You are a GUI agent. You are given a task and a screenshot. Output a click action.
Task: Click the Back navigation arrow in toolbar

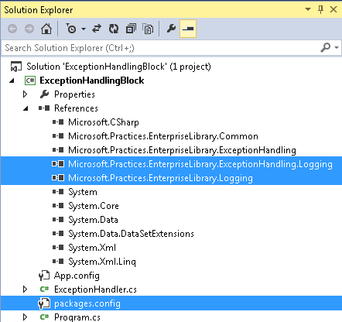coord(12,29)
